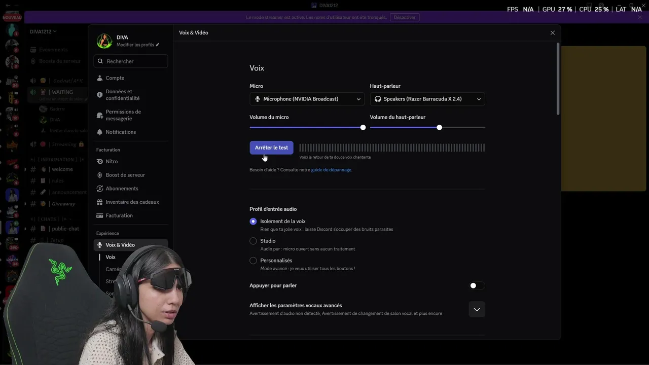This screenshot has width=649, height=365.
Task: Click the Volume du micro slider handle
Action: point(363,127)
